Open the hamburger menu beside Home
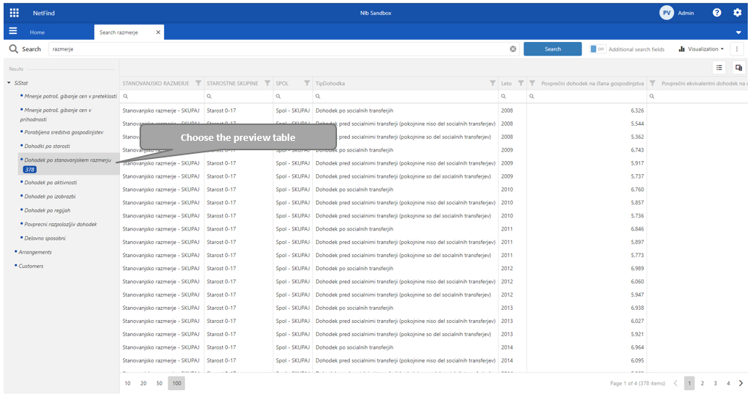The image size is (755, 398). point(13,31)
